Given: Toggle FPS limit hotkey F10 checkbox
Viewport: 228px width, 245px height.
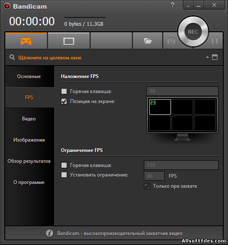Looking at the screenshot, I should (x=64, y=165).
